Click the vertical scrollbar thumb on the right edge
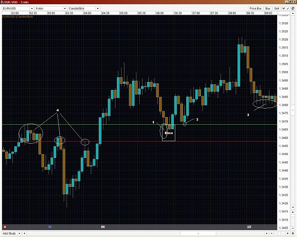The image size is (297, 237). coord(293,110)
